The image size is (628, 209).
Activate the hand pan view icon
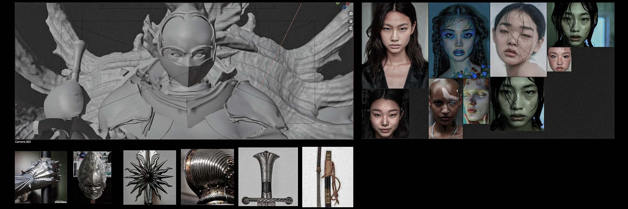350,21
